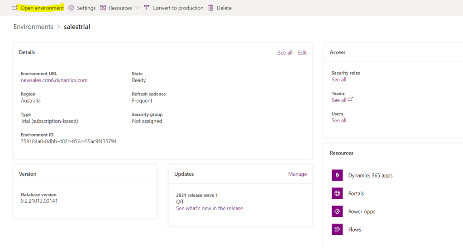This screenshot has width=463, height=248.
Task: Open See what's new in the release
Action: click(x=209, y=208)
